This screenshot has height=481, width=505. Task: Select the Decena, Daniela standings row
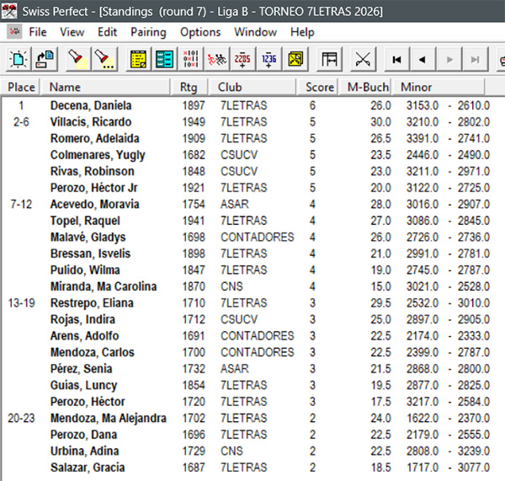click(91, 105)
